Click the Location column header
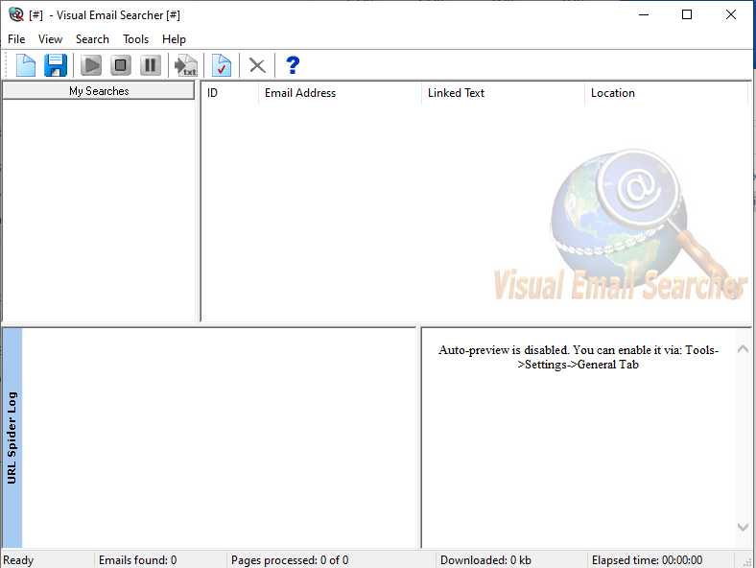 pyautogui.click(x=666, y=93)
